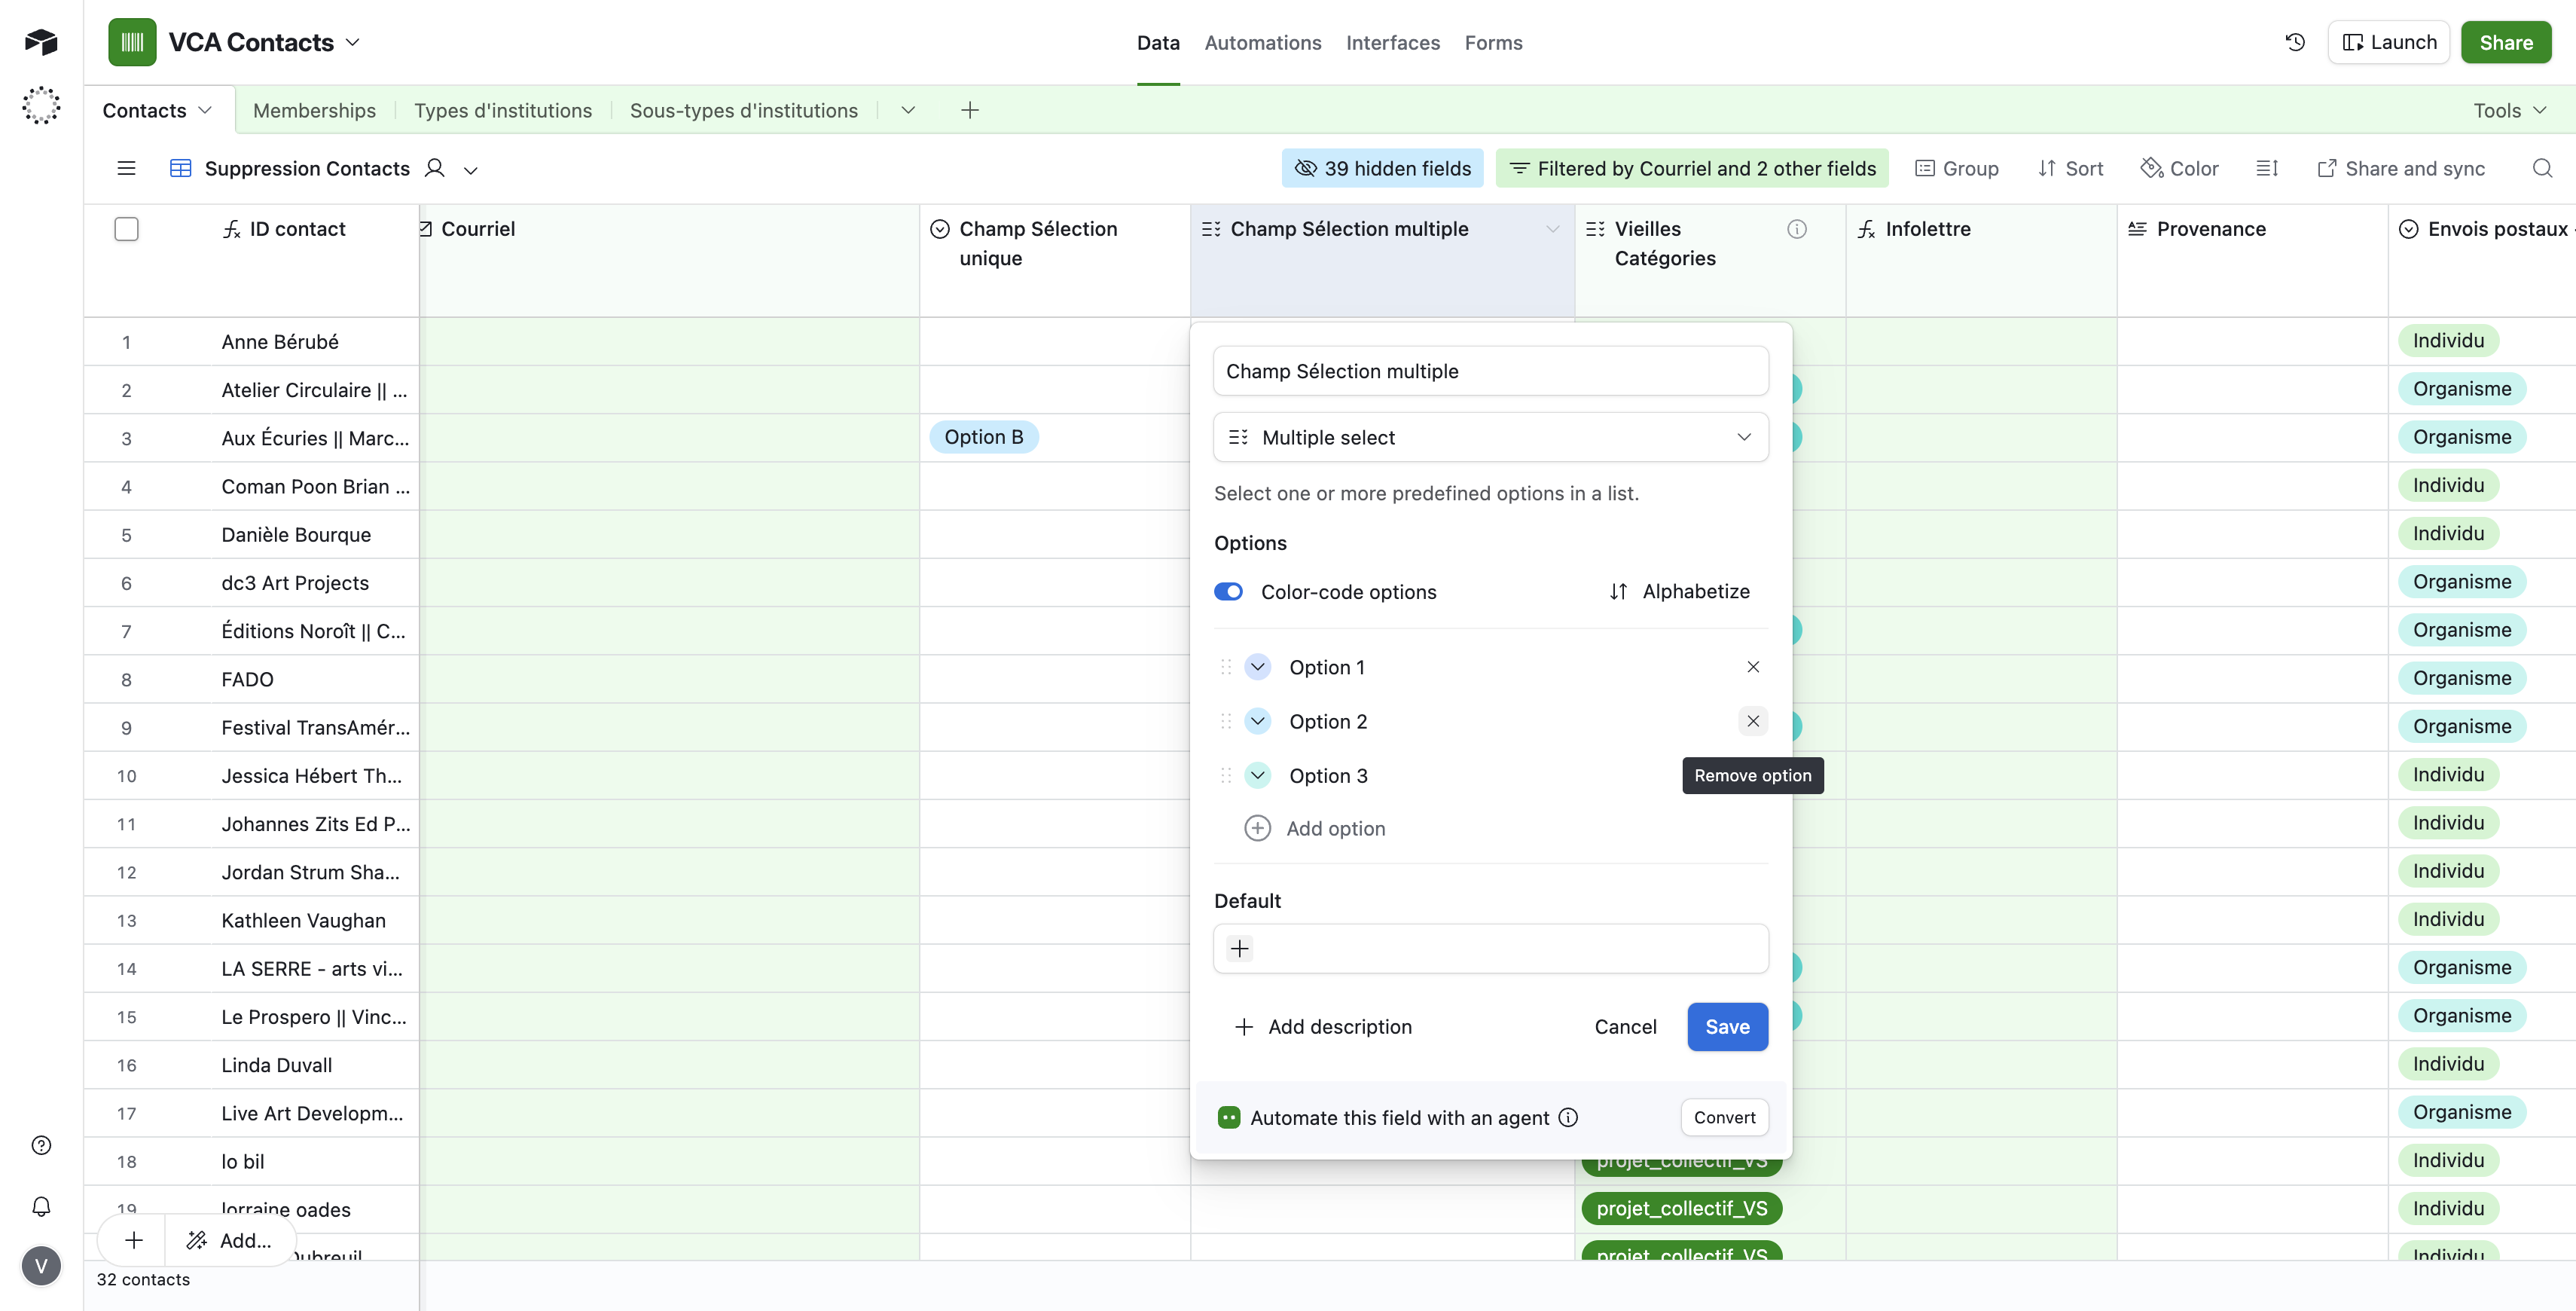Open Multiple select field type dropdown
Screen dimensions: 2576x1311
tap(1490, 437)
